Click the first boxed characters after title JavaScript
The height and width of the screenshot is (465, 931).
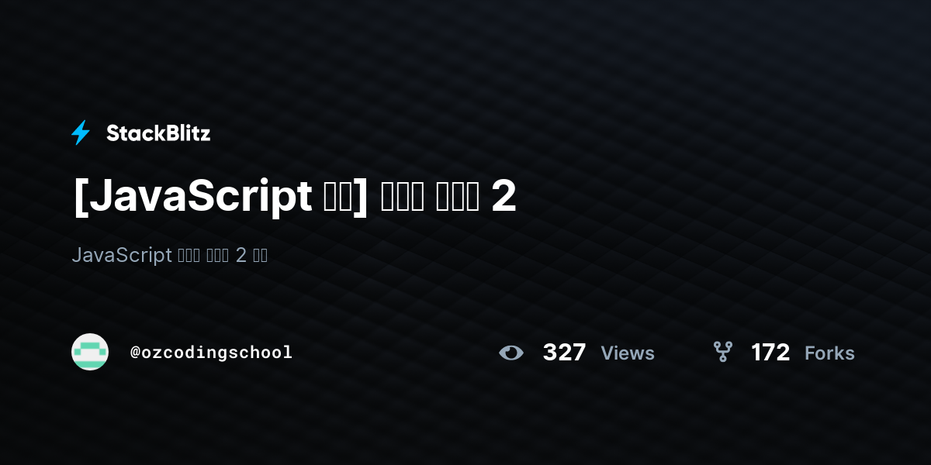[x=337, y=198]
